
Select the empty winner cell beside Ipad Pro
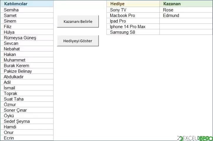186,21
